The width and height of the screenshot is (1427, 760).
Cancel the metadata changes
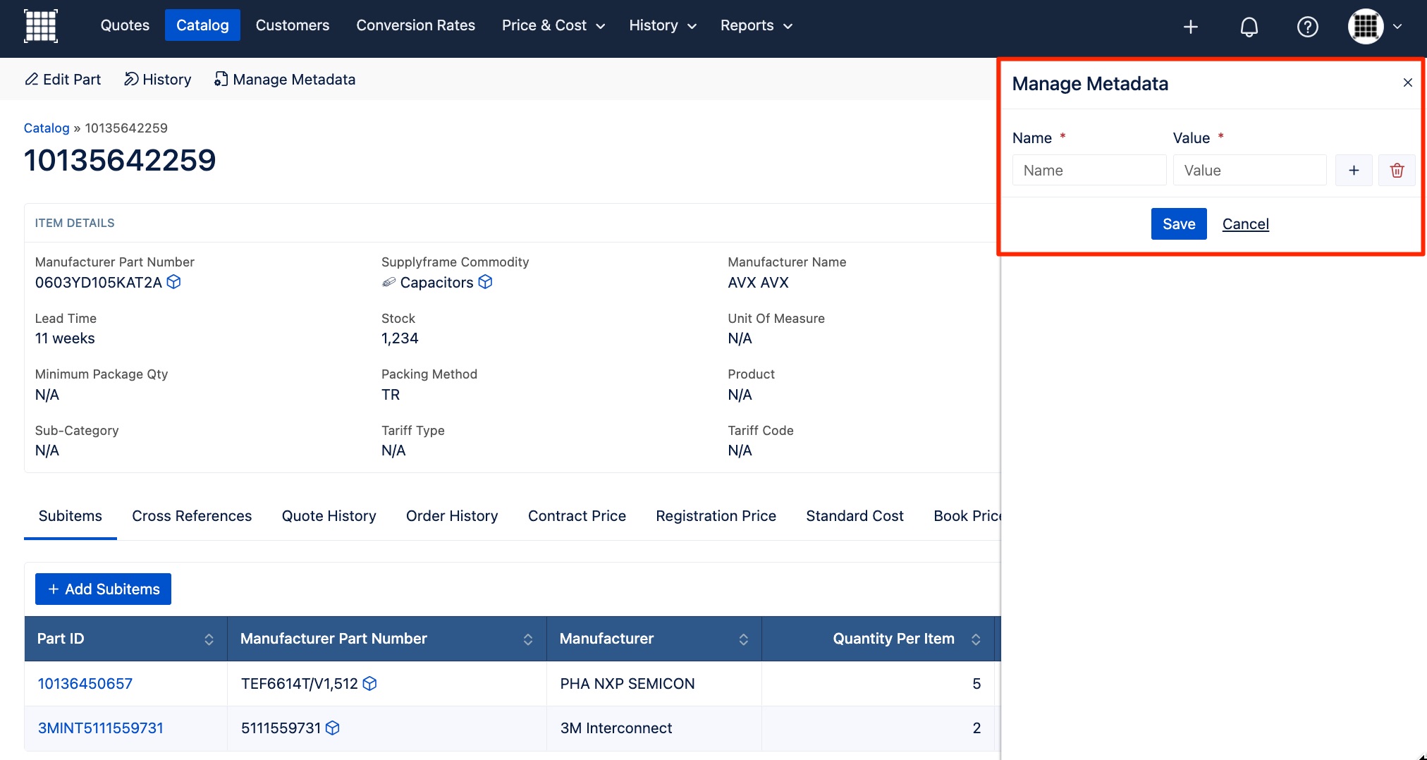pos(1246,224)
